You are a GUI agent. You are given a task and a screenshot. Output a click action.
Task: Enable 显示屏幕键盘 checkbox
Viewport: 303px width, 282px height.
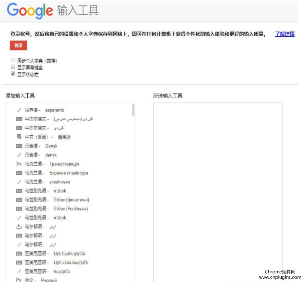coord(13,67)
